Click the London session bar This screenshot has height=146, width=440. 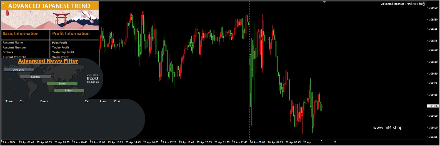coord(36,77)
